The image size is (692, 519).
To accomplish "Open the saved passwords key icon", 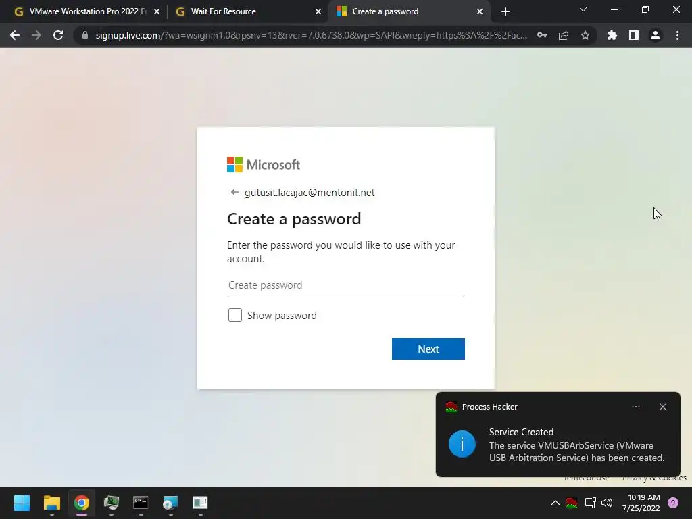I will 542,35.
